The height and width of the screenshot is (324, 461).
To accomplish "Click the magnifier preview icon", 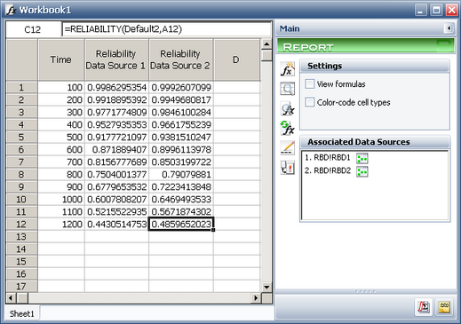I will coord(288,89).
